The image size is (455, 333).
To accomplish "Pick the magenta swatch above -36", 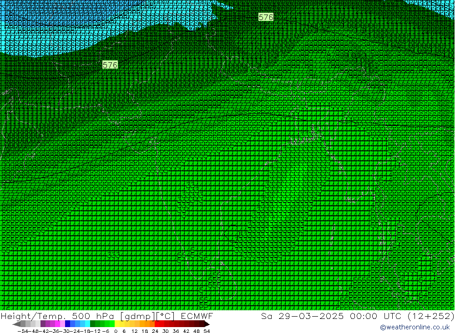I will (57, 324).
